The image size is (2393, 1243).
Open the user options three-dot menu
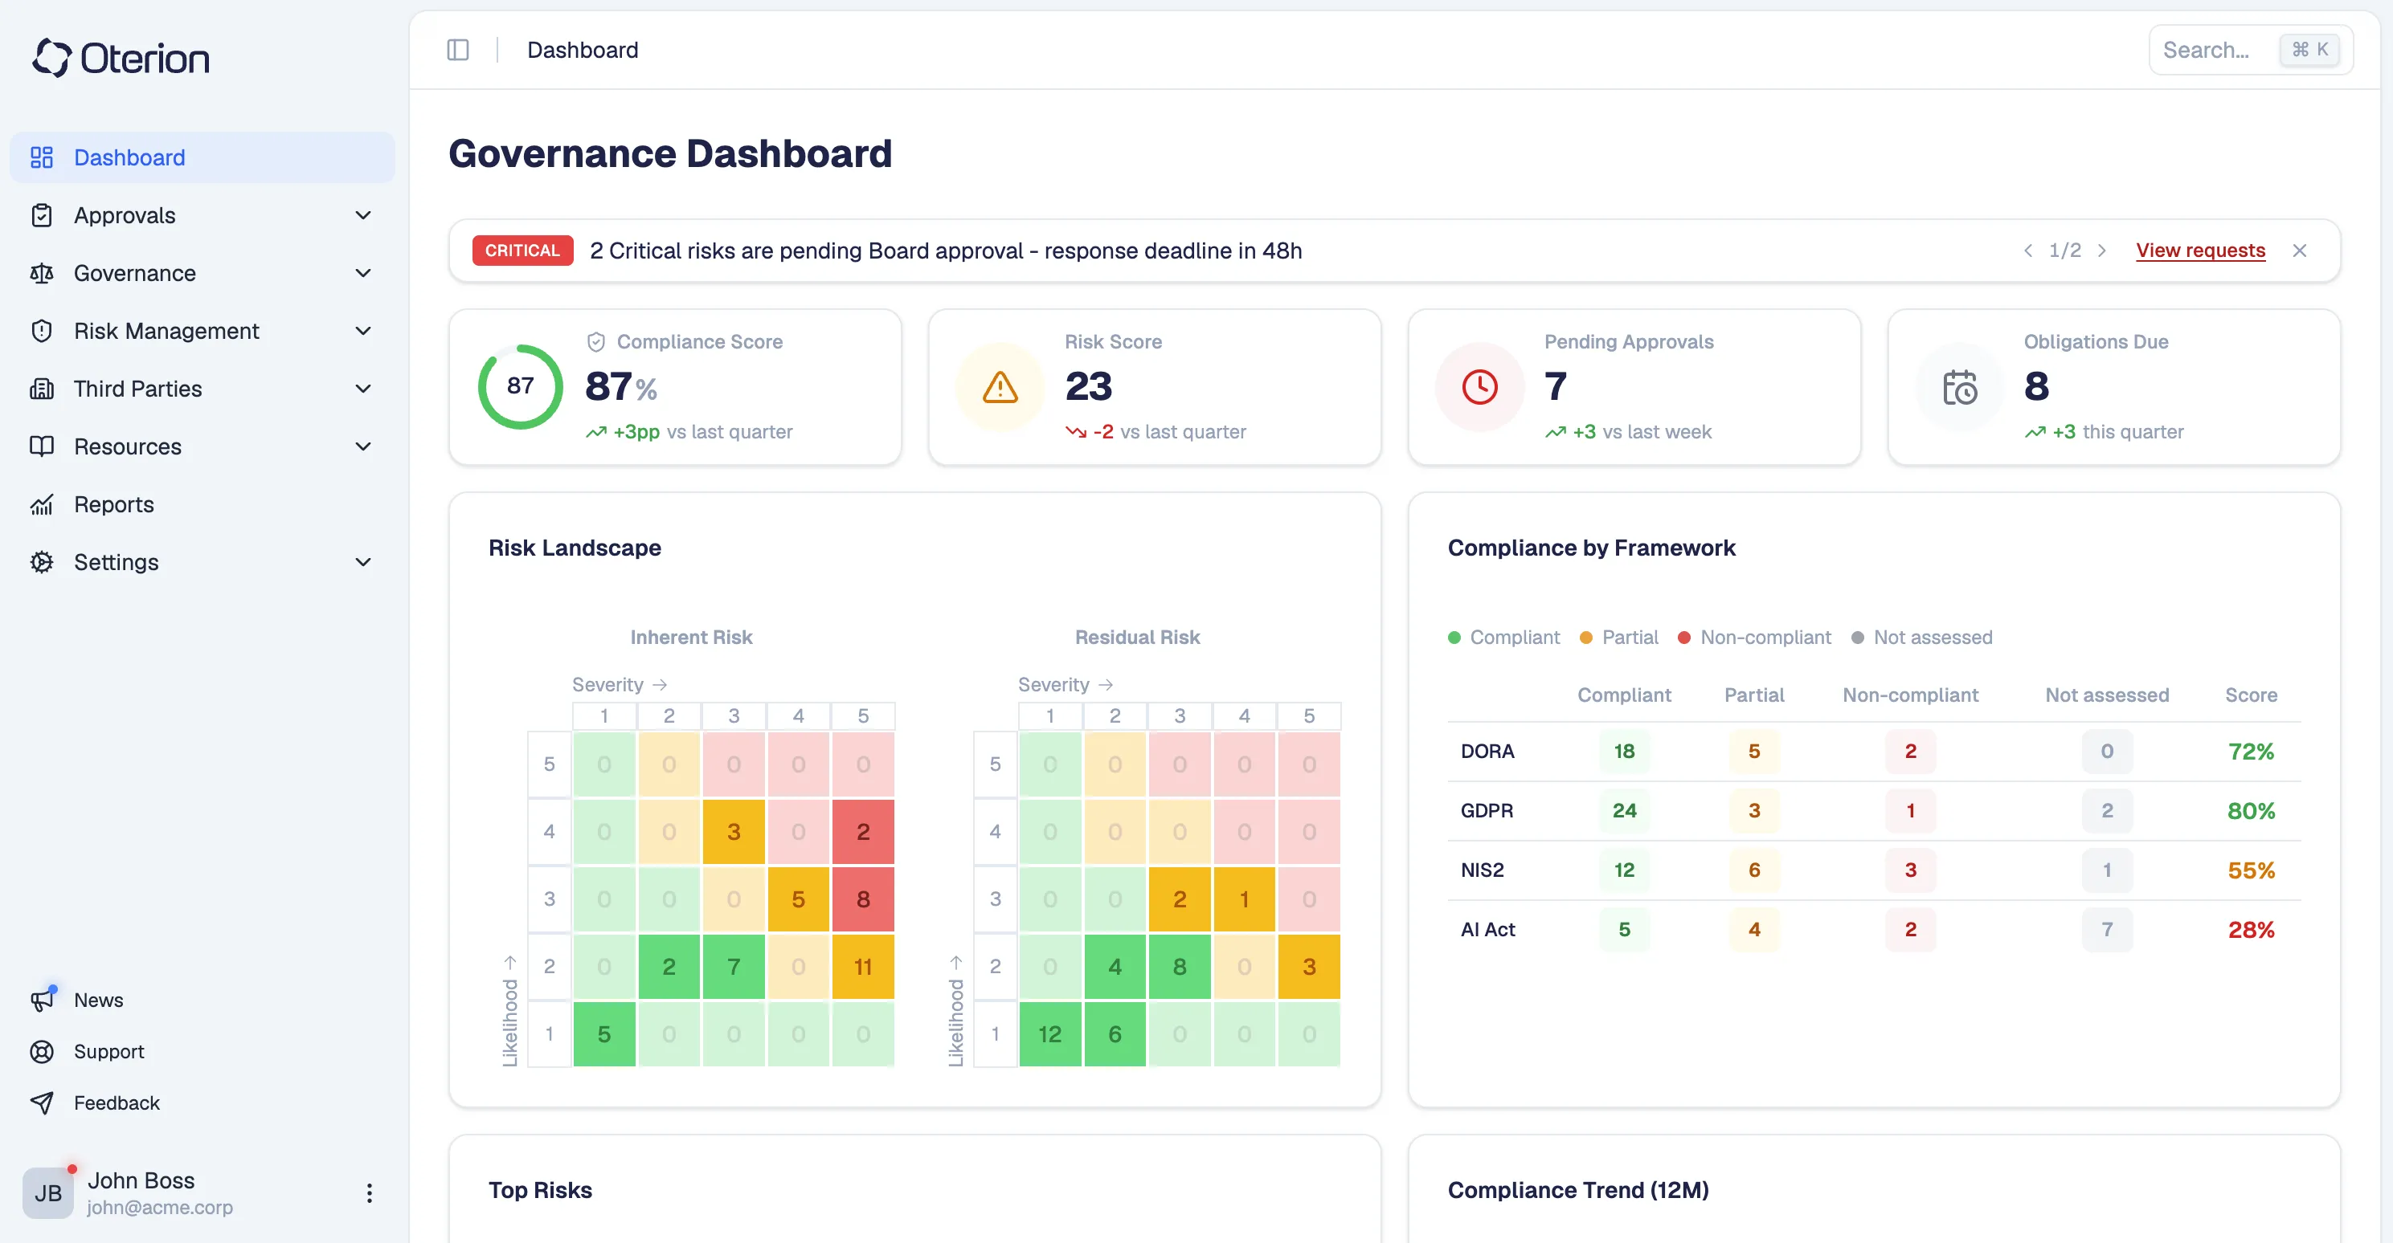pos(370,1192)
